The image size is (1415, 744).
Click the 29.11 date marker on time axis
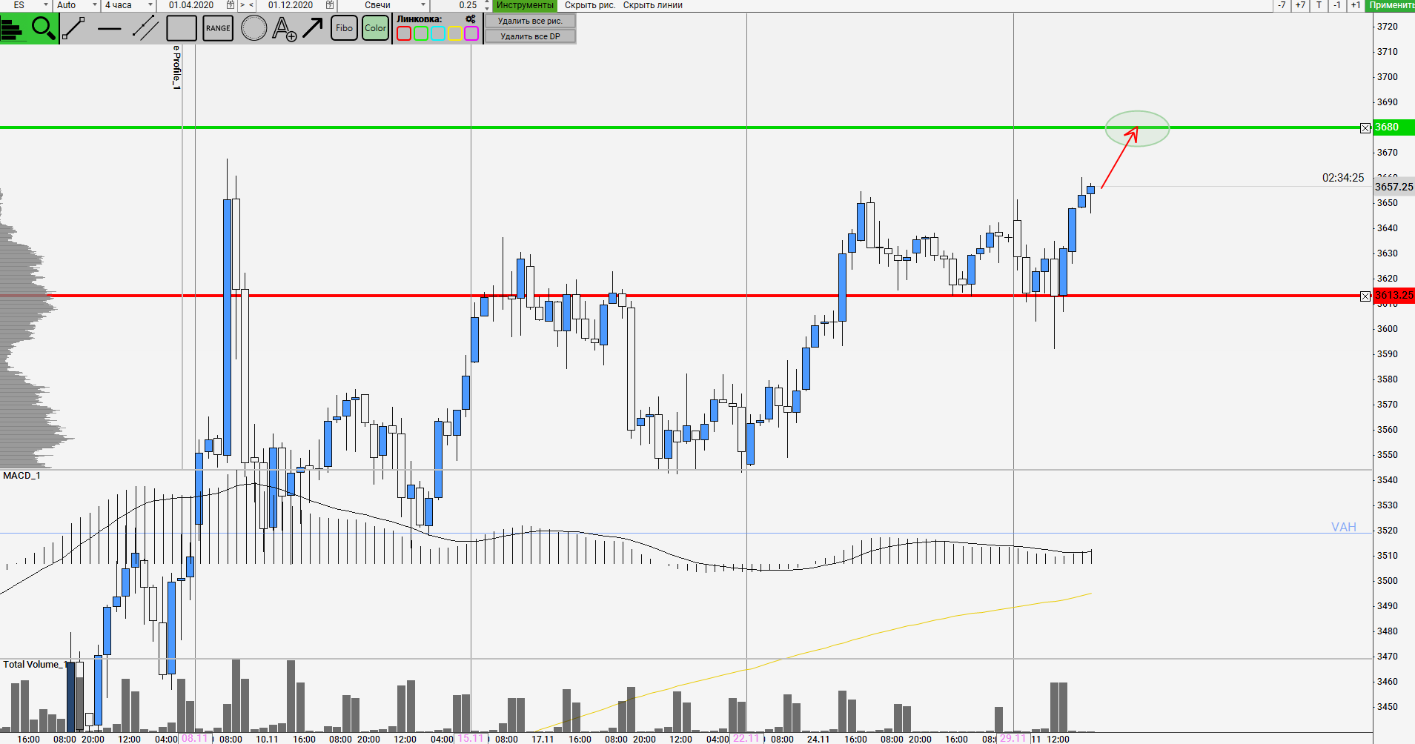1013,739
